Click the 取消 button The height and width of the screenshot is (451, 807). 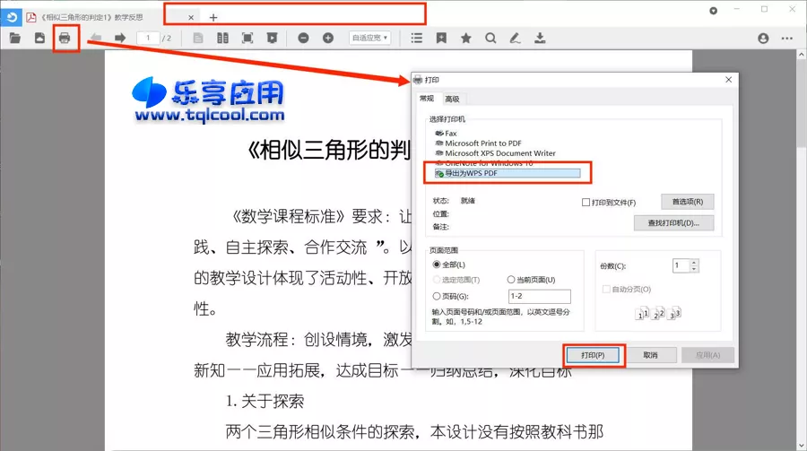click(x=651, y=355)
